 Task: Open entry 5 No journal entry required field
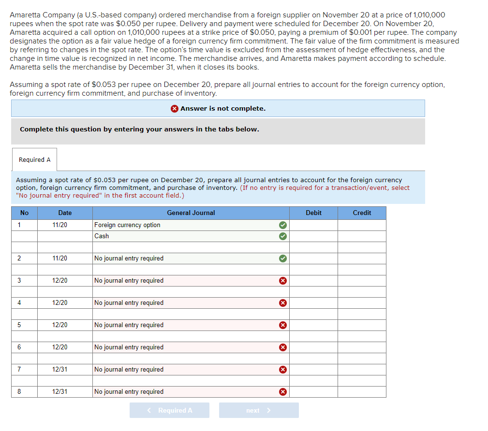[x=191, y=325]
